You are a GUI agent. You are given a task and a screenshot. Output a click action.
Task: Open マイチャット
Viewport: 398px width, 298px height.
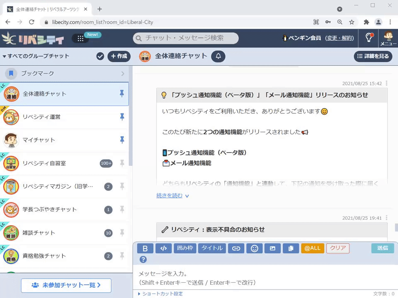(x=65, y=140)
